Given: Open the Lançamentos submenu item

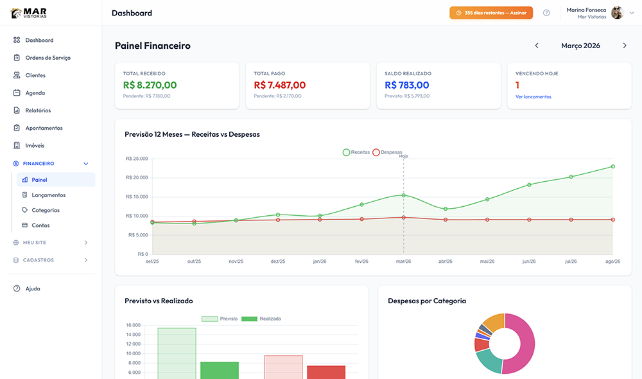Looking at the screenshot, I should [x=49, y=195].
